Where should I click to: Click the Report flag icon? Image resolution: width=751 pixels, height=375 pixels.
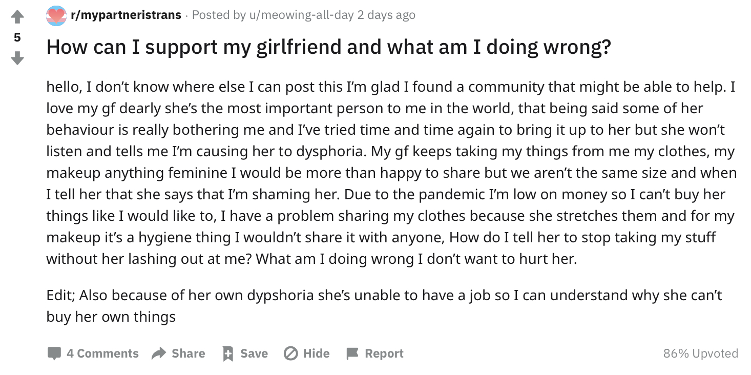click(x=352, y=353)
